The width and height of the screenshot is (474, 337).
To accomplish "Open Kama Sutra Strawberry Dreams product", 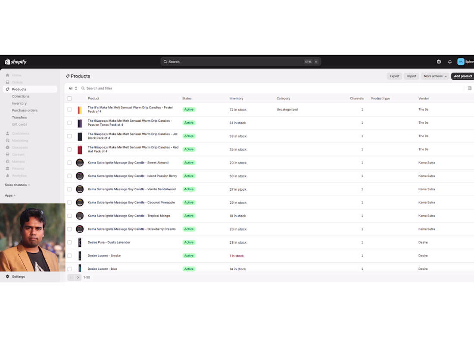I will [x=131, y=229].
